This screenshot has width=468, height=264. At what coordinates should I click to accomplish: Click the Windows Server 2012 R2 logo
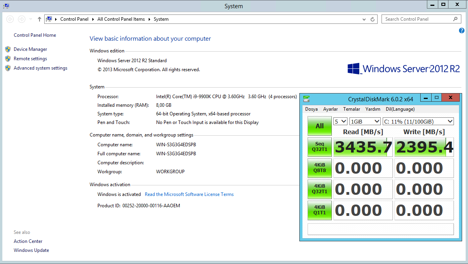pyautogui.click(x=403, y=68)
